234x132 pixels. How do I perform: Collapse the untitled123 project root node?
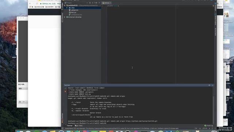tap(65, 5)
